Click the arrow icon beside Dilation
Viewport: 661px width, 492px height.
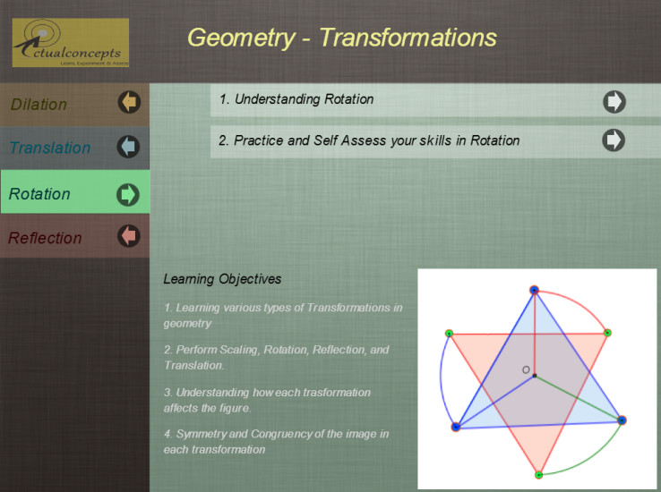tap(129, 103)
